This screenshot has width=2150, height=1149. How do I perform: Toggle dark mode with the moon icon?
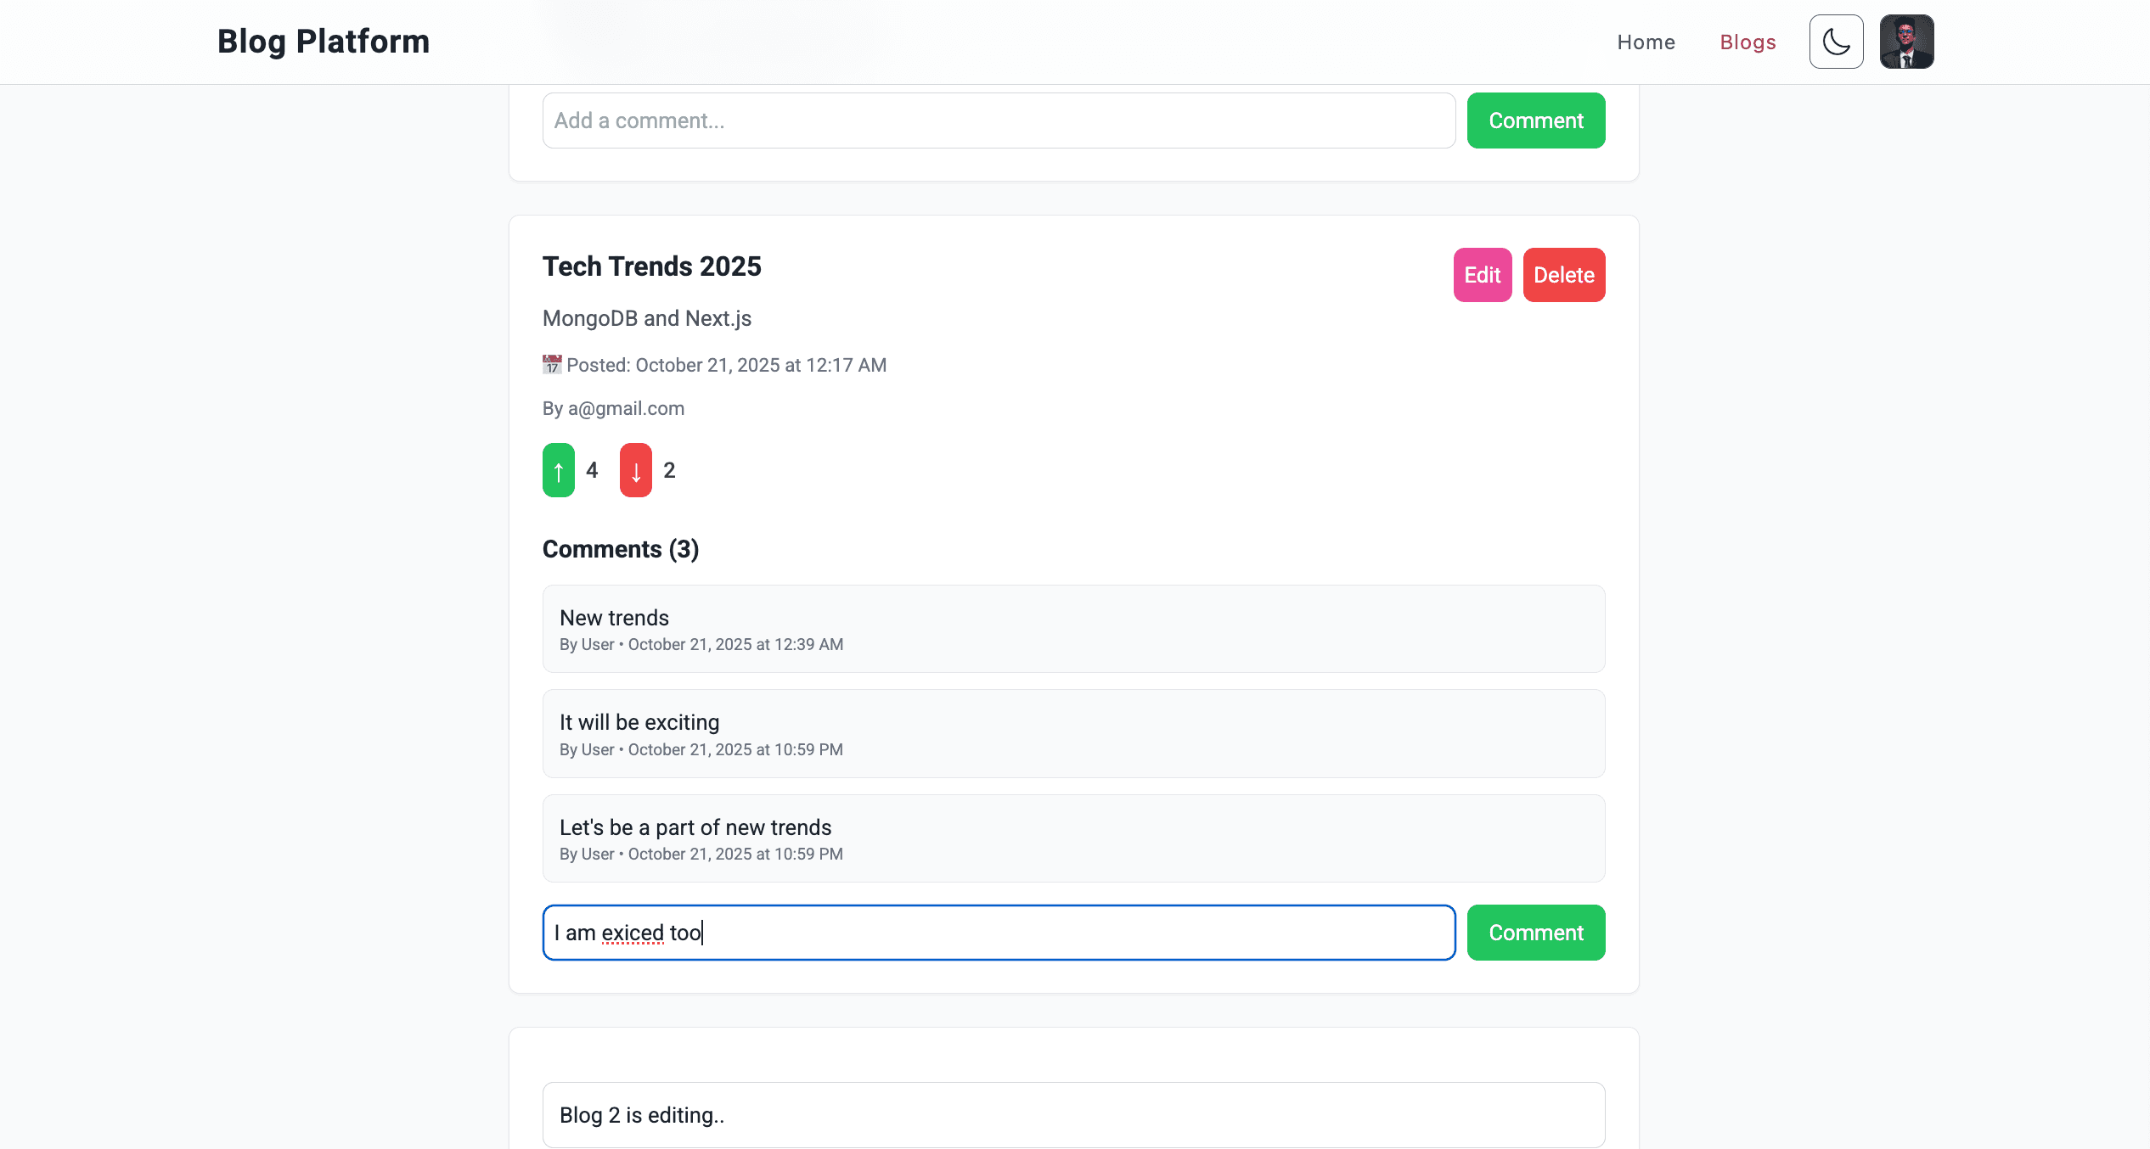(1836, 42)
